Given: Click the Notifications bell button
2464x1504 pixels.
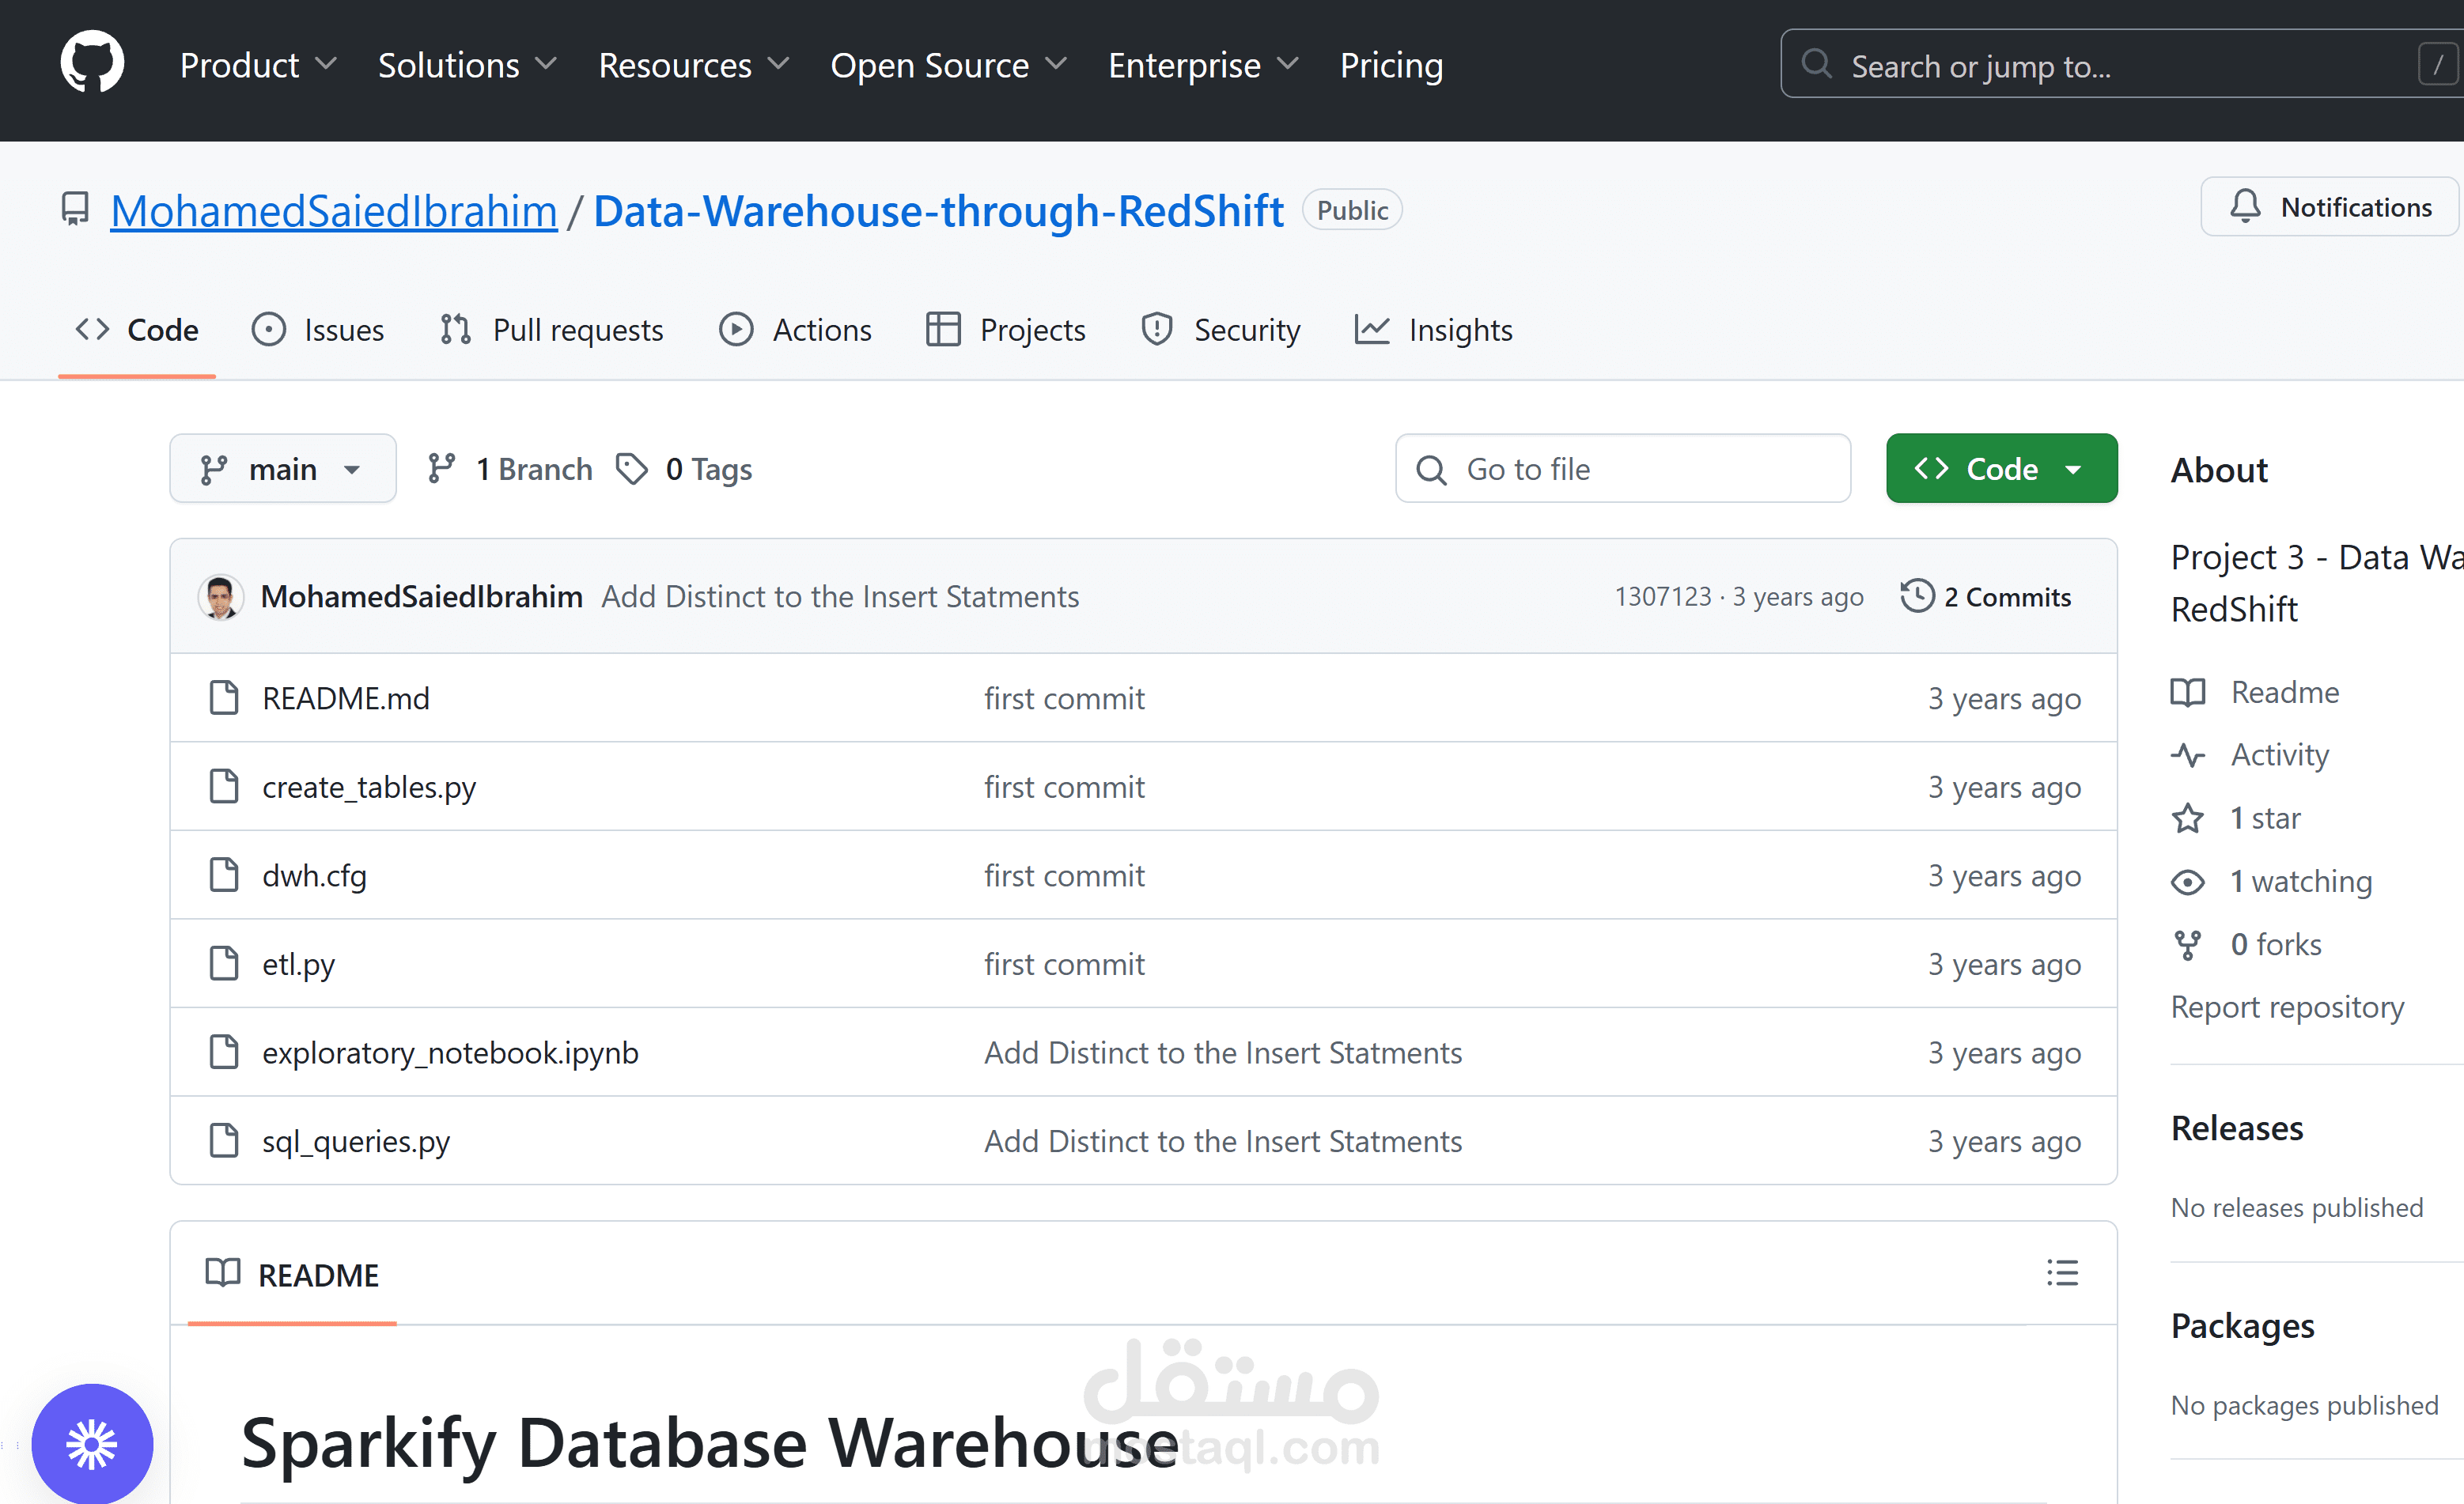Looking at the screenshot, I should pos(2330,207).
